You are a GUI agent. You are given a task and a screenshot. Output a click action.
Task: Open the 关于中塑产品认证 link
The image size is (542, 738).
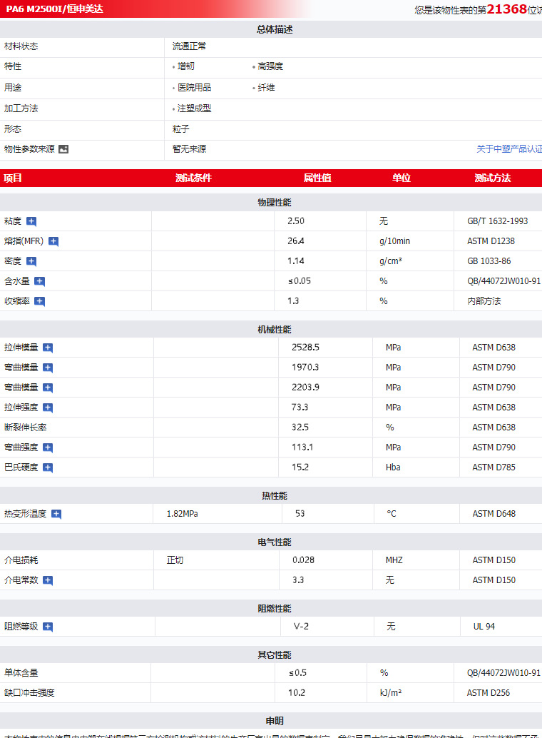click(x=509, y=148)
